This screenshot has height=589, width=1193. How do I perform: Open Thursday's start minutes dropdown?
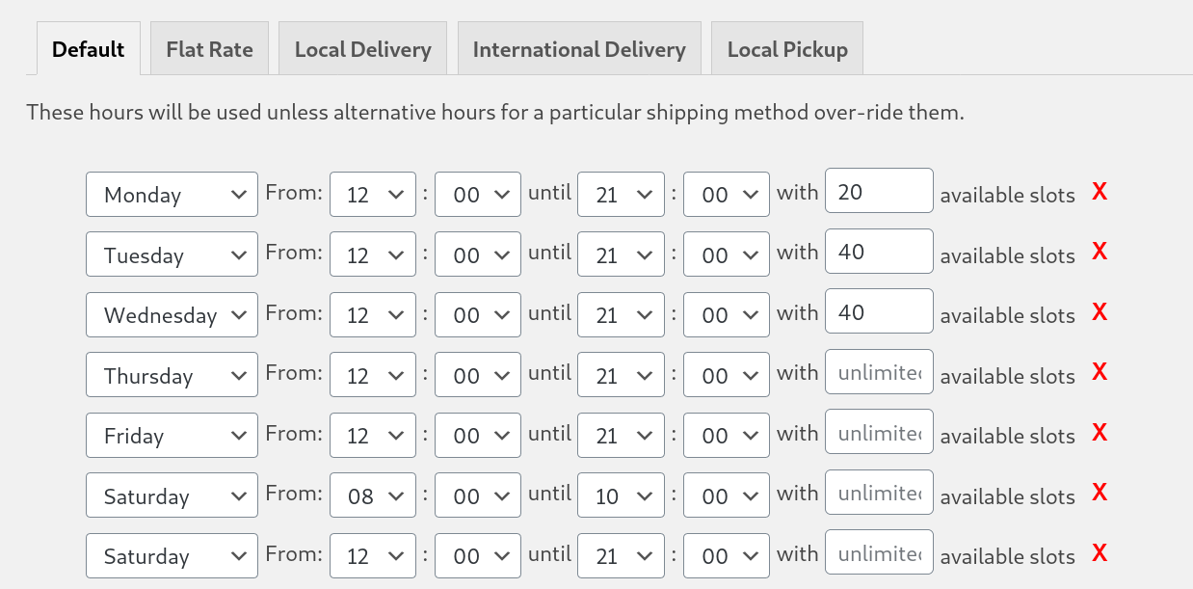coord(477,375)
